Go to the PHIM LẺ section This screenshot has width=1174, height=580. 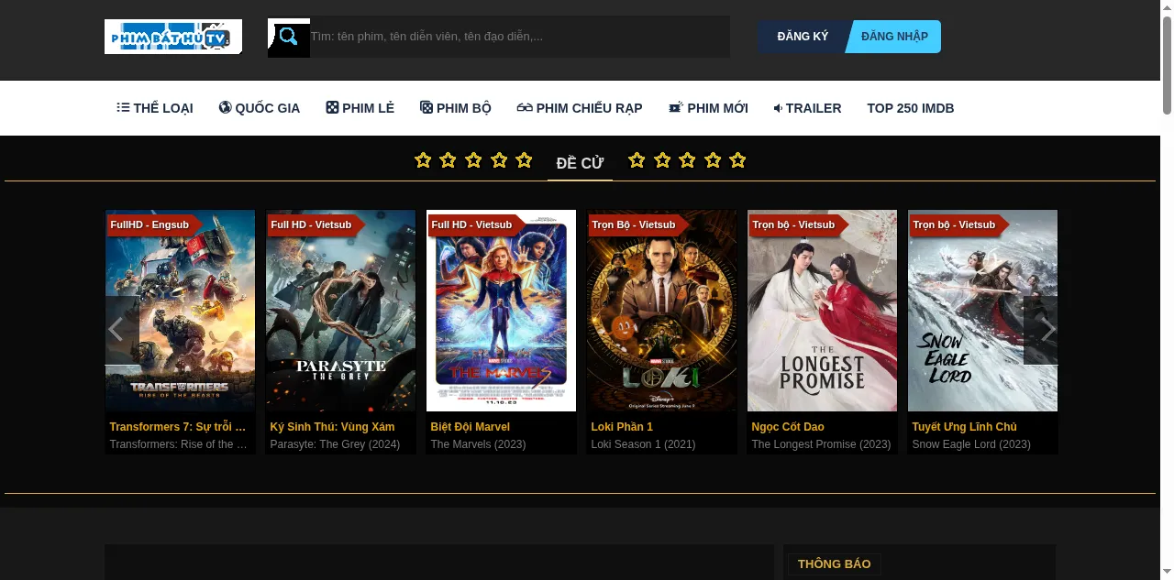(360, 108)
